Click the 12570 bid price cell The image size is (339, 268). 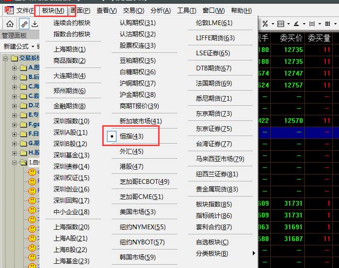tap(294, 121)
